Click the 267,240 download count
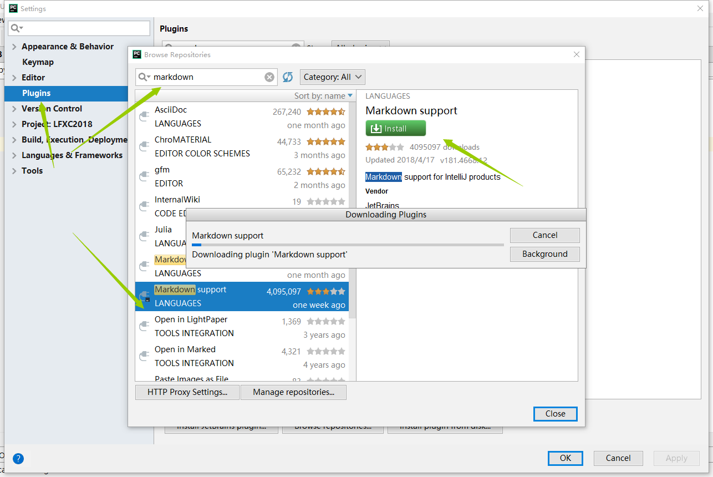 coord(287,112)
